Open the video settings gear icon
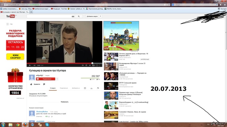The image size is (227, 127). (x=86, y=65)
